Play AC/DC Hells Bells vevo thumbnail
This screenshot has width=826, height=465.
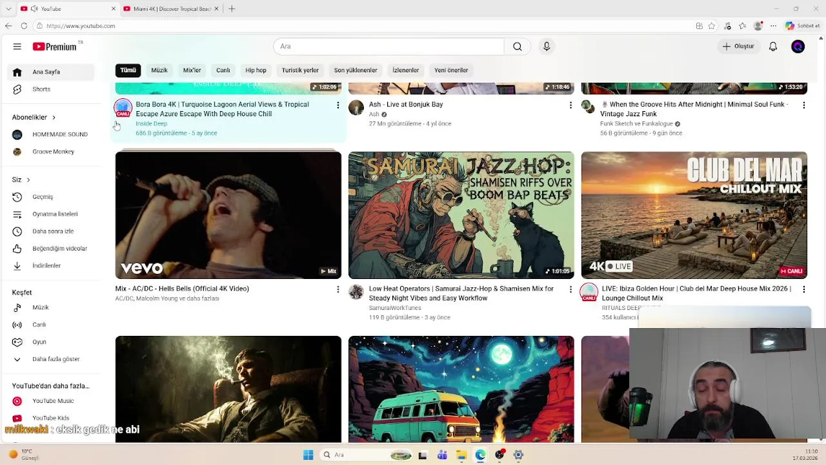(x=228, y=215)
